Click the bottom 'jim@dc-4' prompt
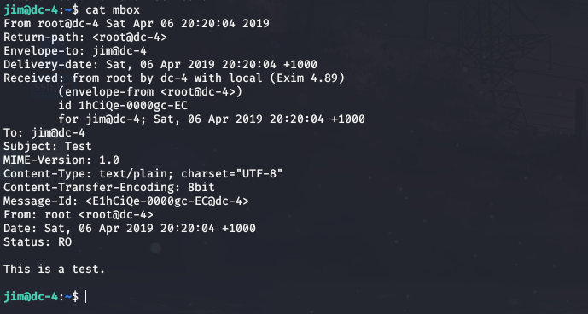This screenshot has height=314, width=588. tap(31, 297)
